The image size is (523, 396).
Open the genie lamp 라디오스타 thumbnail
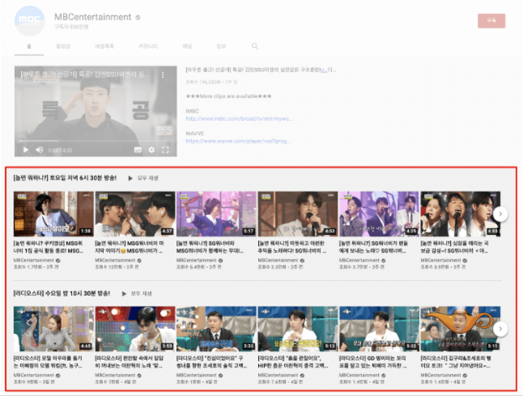[461, 329]
